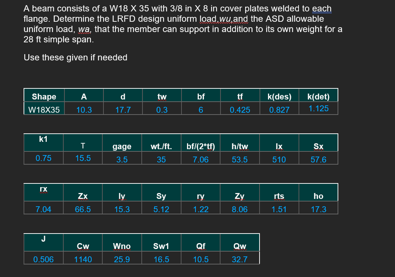Click the Sw1 value 16.5
This screenshot has width=395, height=277.
pyautogui.click(x=161, y=259)
